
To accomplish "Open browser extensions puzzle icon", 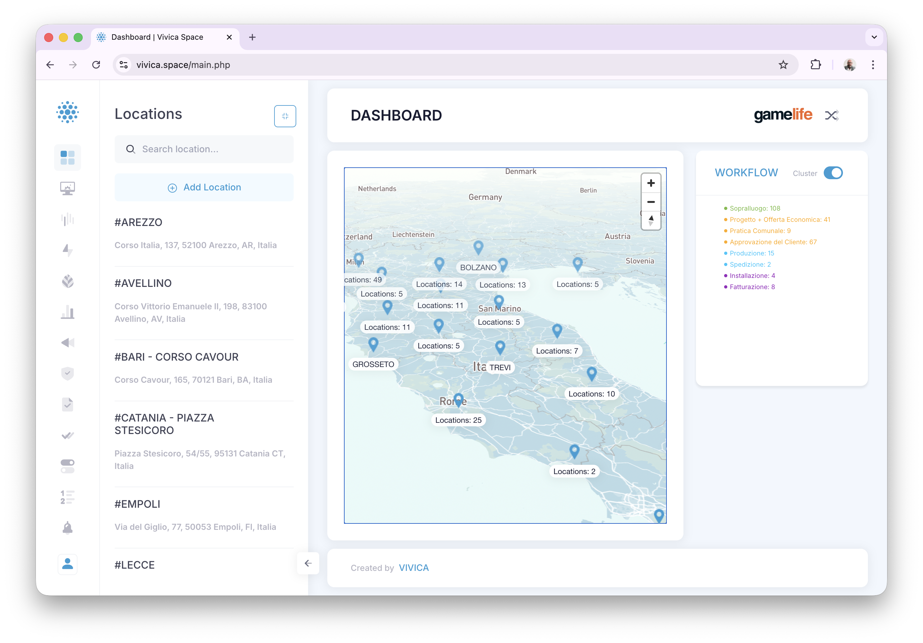I will (815, 65).
